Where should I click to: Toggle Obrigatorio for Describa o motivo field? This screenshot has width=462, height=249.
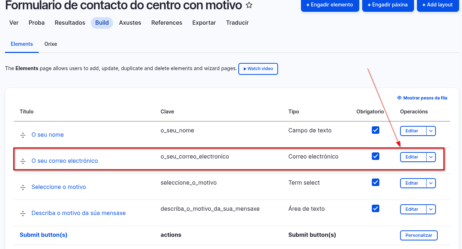375,208
